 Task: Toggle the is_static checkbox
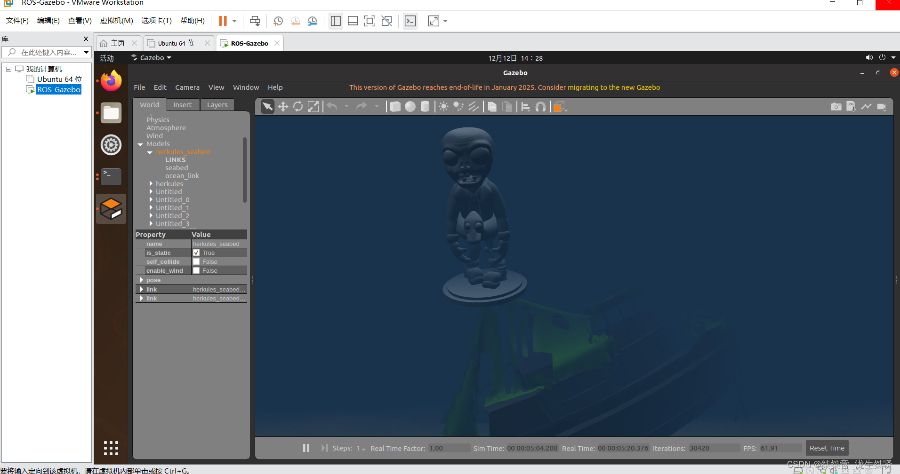196,253
